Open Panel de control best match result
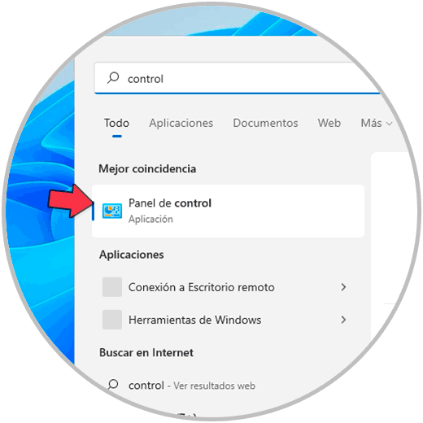Screen dimensions: 423x423 pyautogui.click(x=228, y=211)
